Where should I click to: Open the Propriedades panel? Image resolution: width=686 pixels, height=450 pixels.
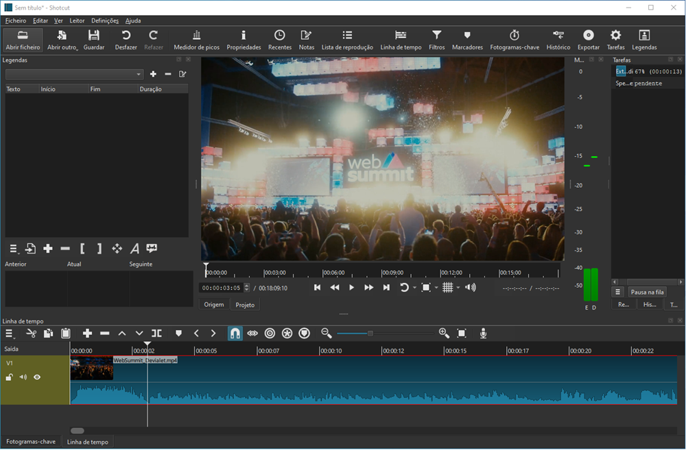[x=244, y=40]
